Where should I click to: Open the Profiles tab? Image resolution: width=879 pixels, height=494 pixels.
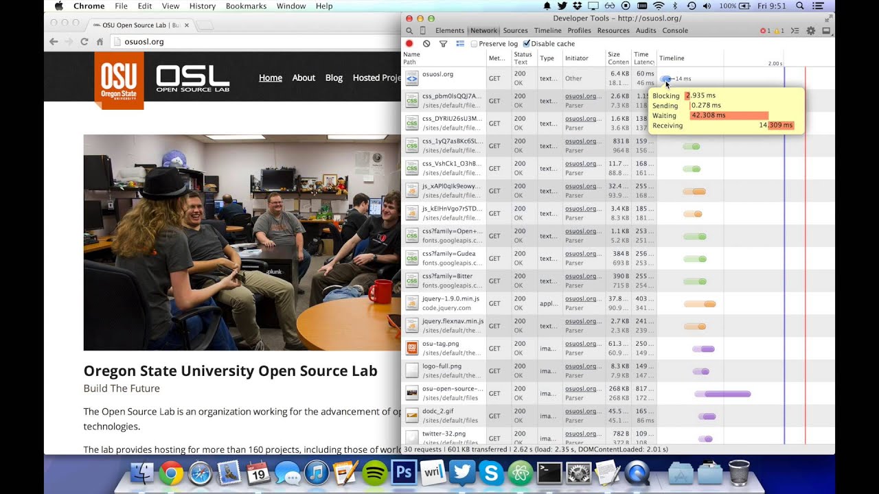point(579,31)
